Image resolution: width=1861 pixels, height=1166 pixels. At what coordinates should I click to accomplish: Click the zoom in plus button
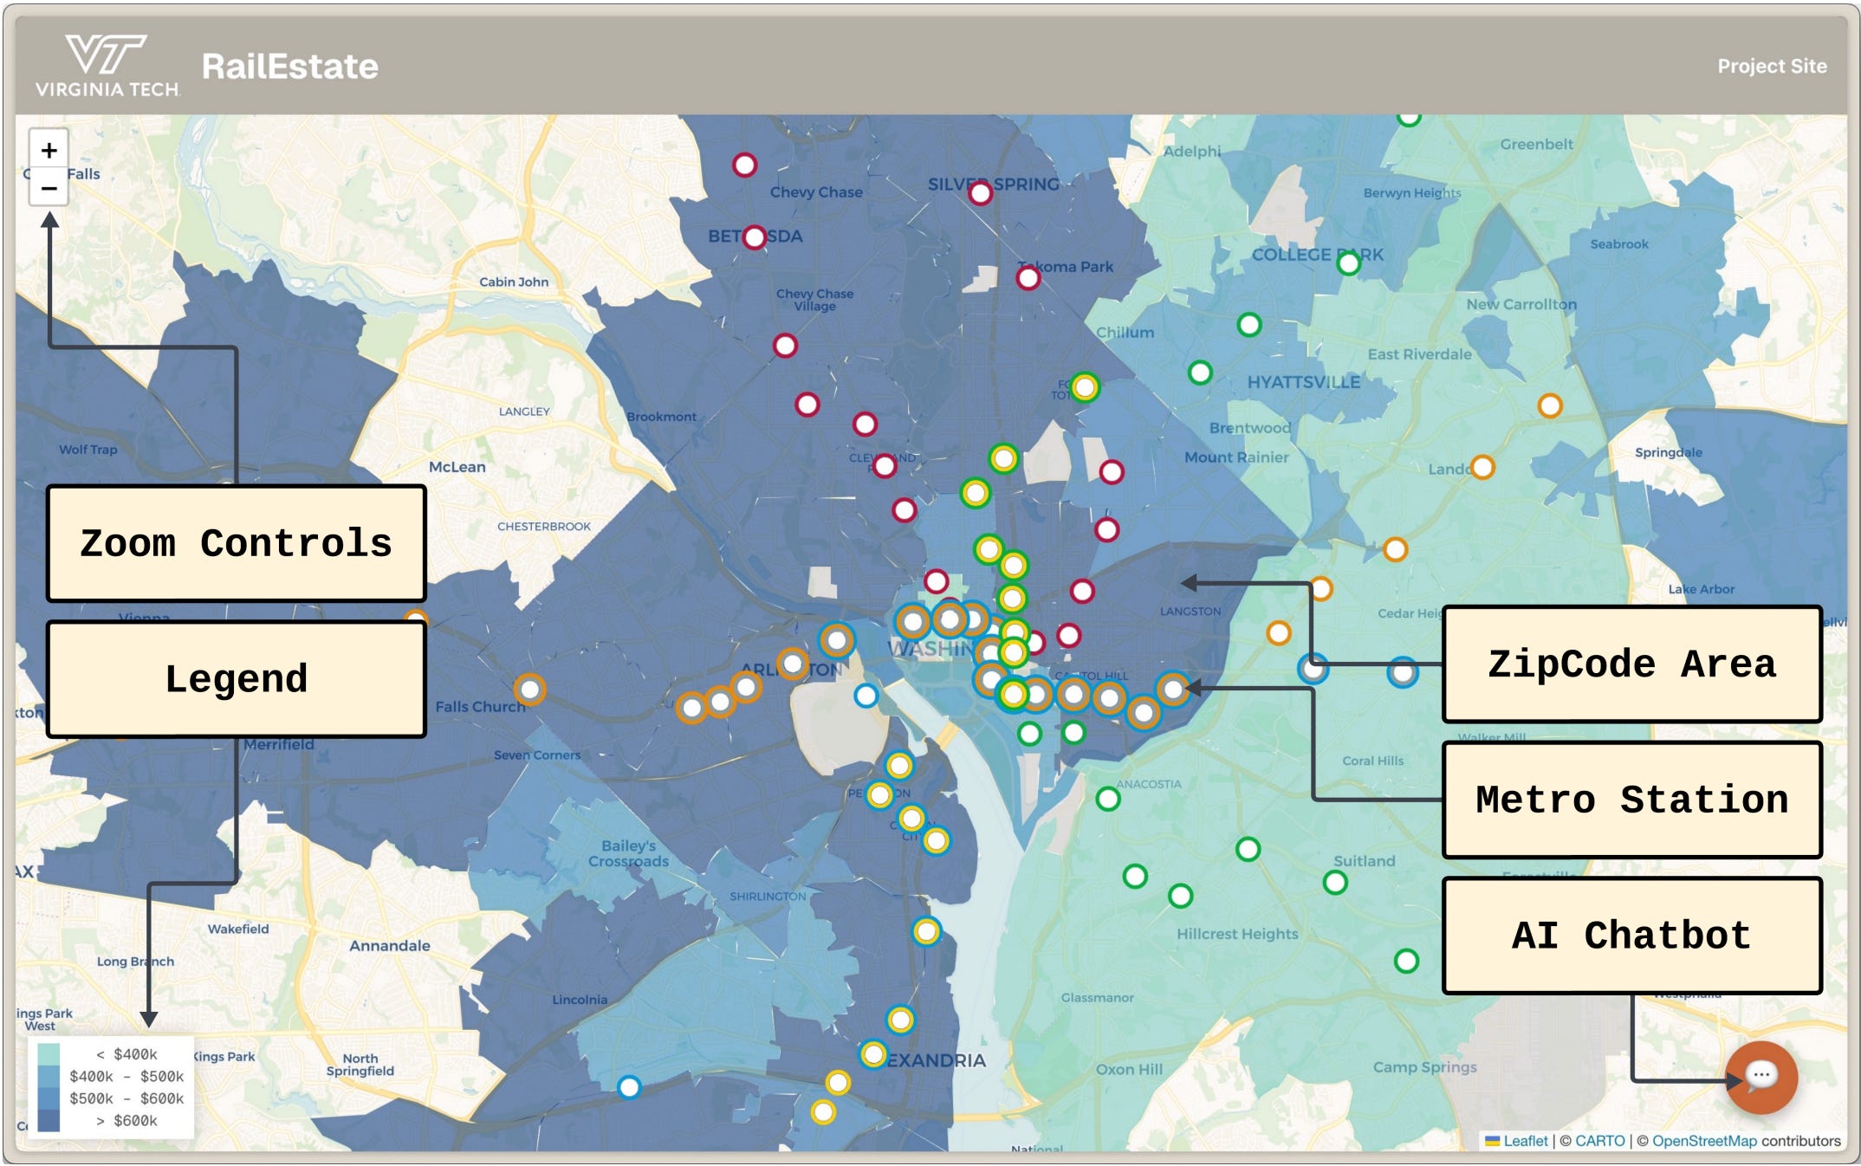[49, 151]
